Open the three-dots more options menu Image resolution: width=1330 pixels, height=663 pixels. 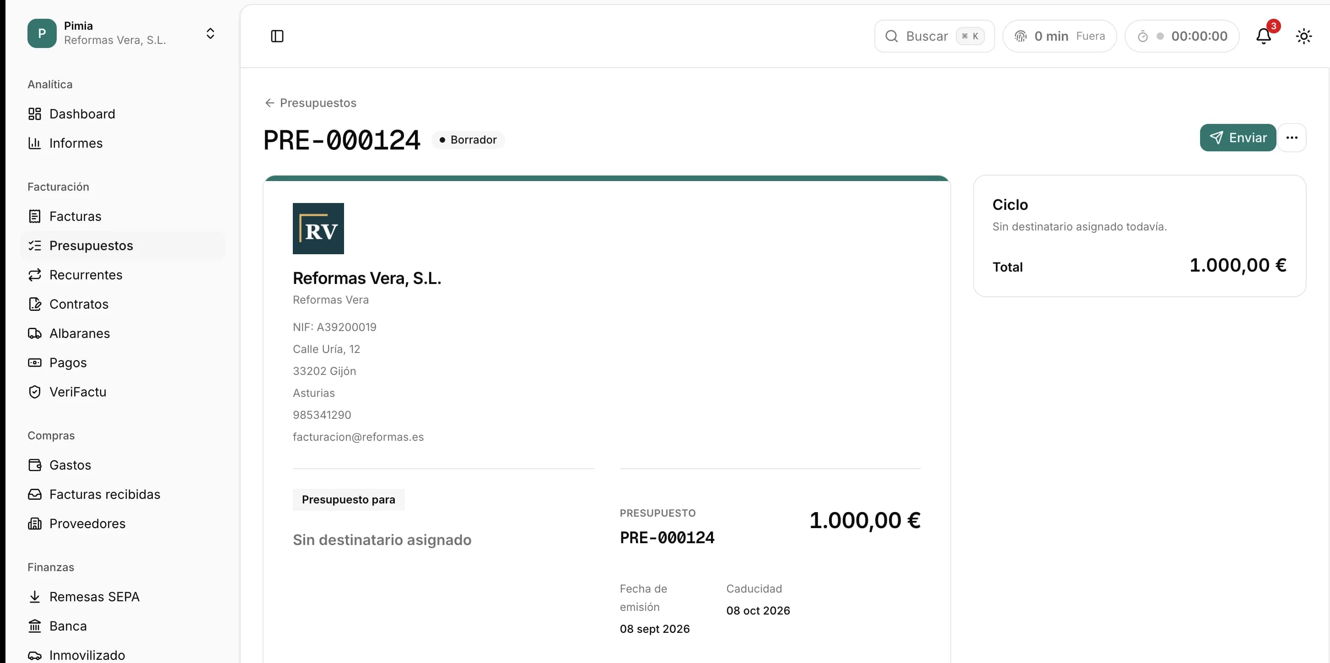tap(1292, 138)
